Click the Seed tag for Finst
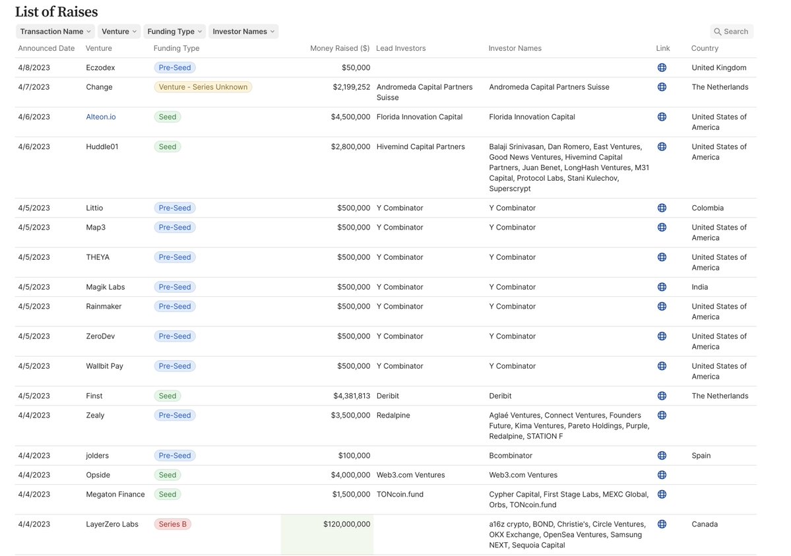791x556 pixels. click(x=168, y=396)
